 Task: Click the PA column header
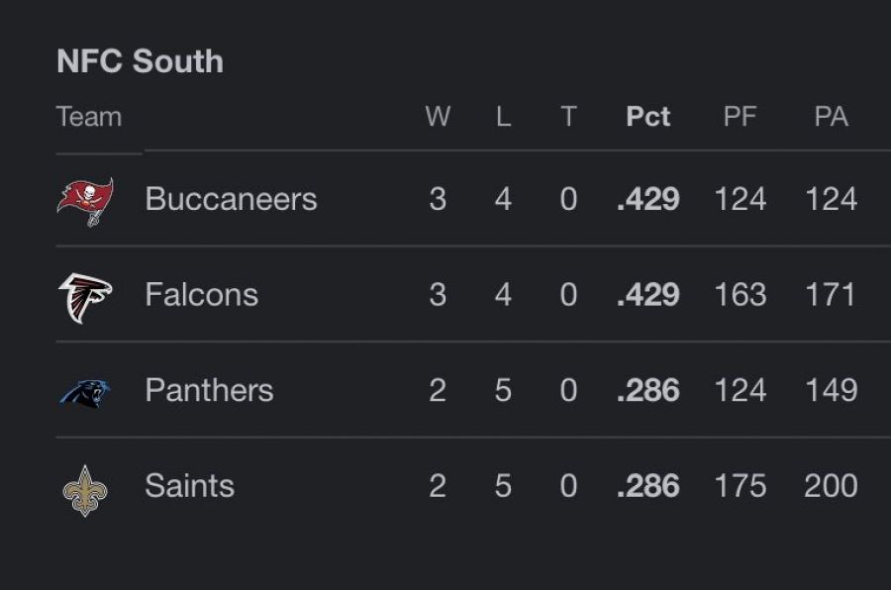831,117
